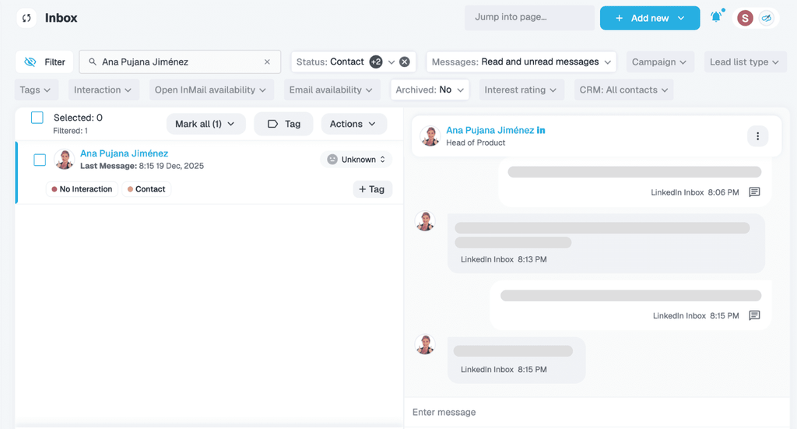Open the notifications bell
The height and width of the screenshot is (429, 797).
pyautogui.click(x=716, y=17)
